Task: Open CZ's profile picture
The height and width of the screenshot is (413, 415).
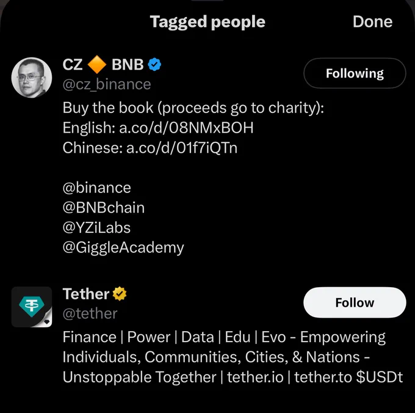Action: pyautogui.click(x=32, y=78)
